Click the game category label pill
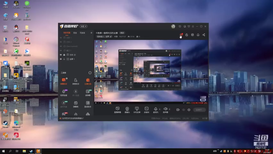273x154 pixels. coord(104,37)
